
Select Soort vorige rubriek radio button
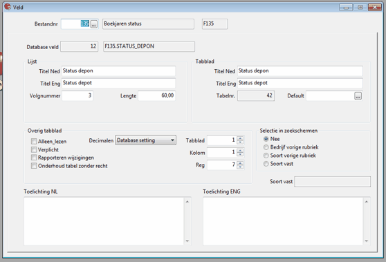[266, 156]
